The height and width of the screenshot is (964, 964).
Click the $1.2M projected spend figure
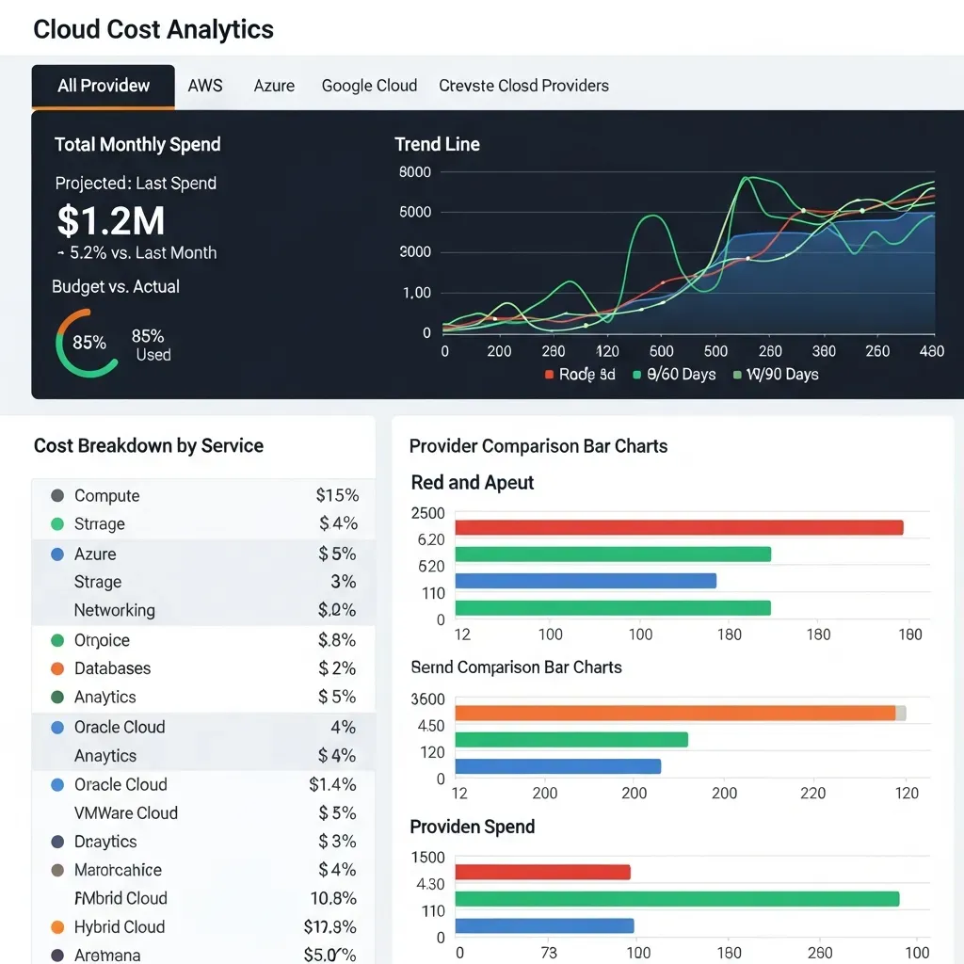[111, 220]
